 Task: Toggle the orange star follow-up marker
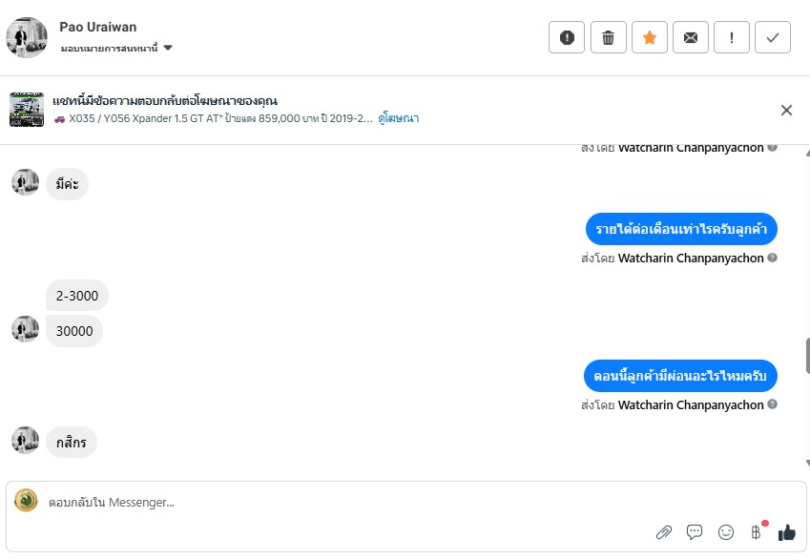coord(650,37)
